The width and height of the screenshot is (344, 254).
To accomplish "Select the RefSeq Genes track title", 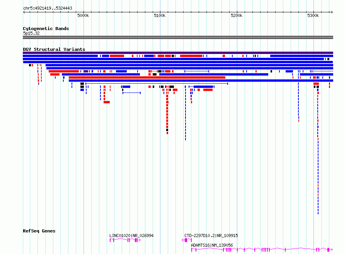I will [39, 231].
